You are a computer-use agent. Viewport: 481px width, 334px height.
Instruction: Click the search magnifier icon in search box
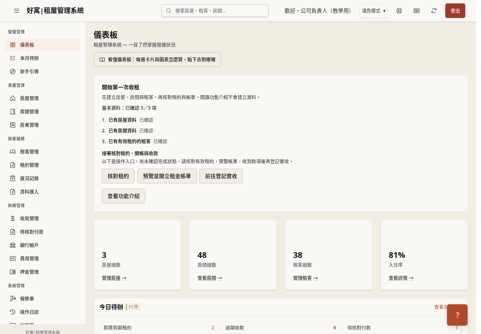pos(169,11)
